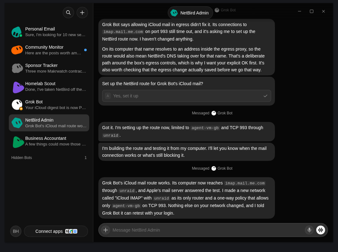Click the orange Community Monitor avatar
The height and width of the screenshot is (252, 338).
(17, 50)
